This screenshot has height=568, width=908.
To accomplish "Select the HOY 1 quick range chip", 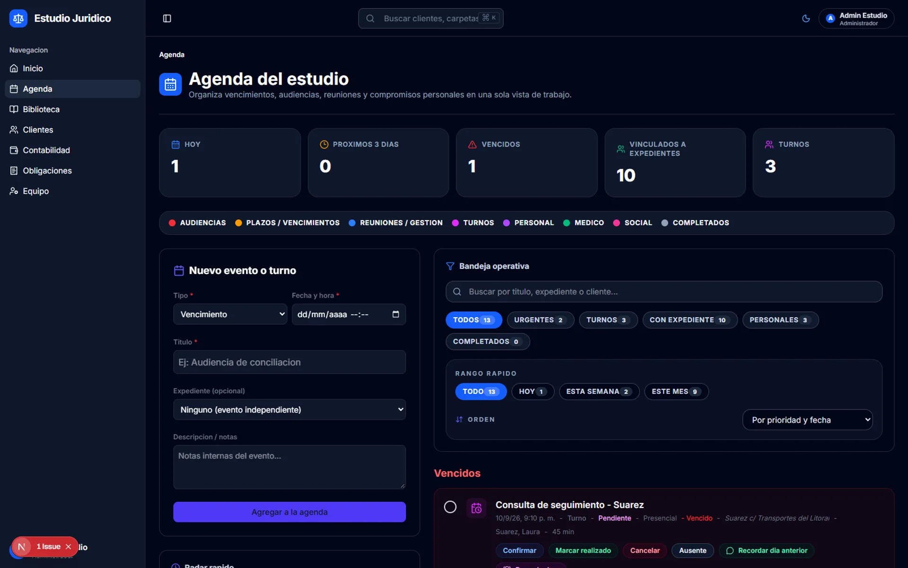I will click(533, 391).
